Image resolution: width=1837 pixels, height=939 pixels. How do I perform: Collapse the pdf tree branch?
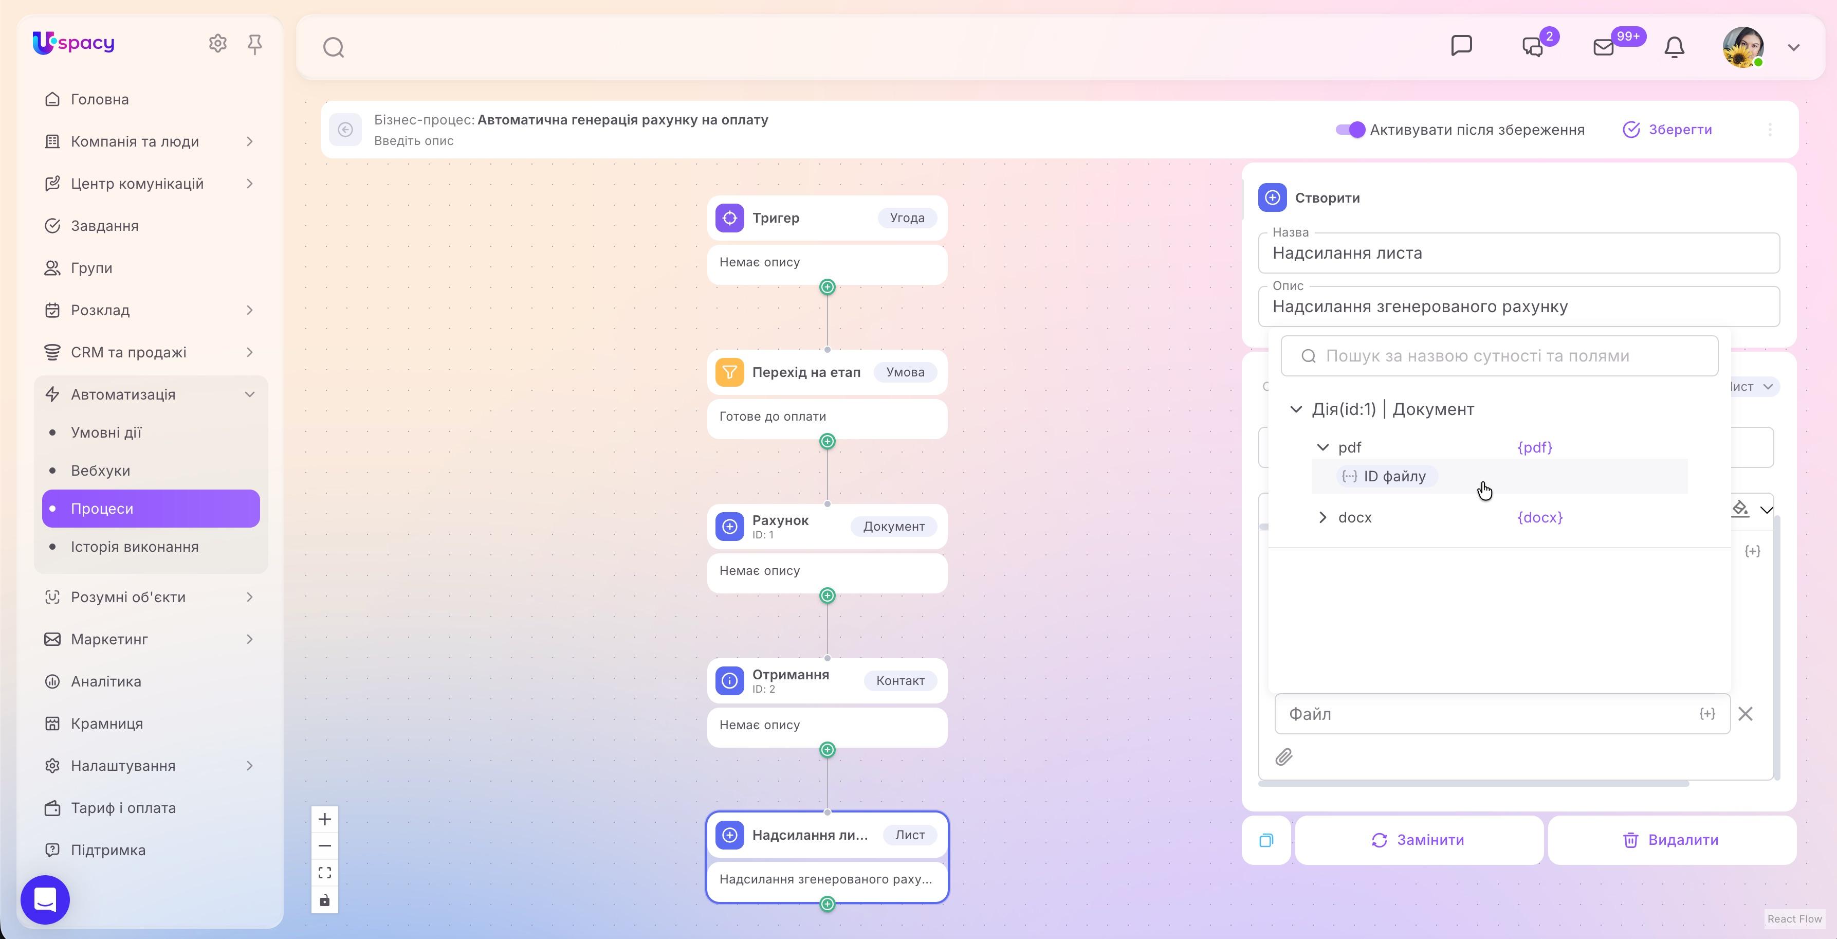[1322, 447]
